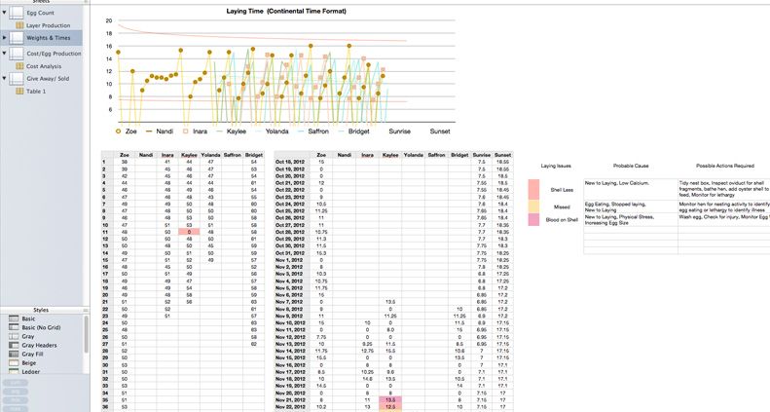This screenshot has width=770, height=412.
Task: Click the Egg Count sheet icon
Action: (18, 12)
